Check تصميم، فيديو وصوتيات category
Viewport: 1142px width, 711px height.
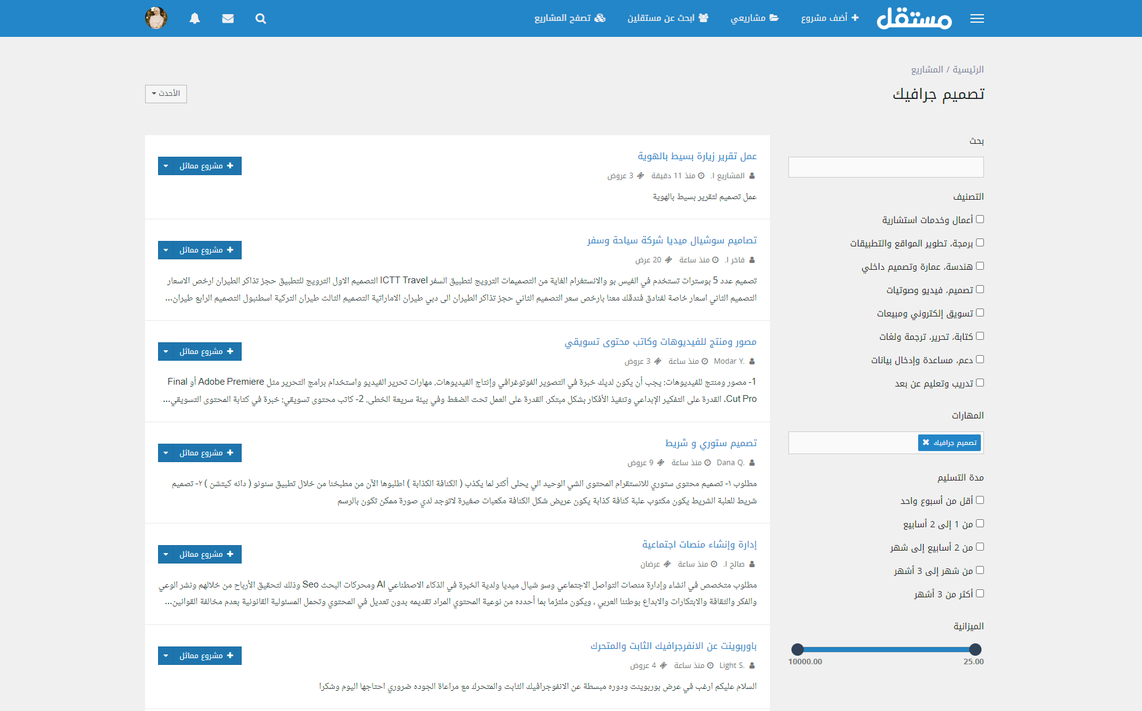click(x=980, y=289)
